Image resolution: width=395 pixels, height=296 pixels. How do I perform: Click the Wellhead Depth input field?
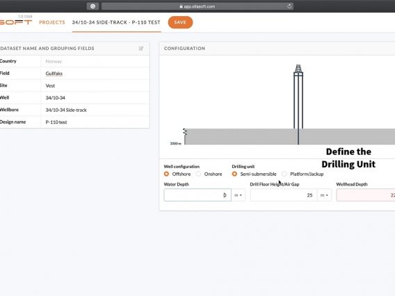tap(366, 195)
